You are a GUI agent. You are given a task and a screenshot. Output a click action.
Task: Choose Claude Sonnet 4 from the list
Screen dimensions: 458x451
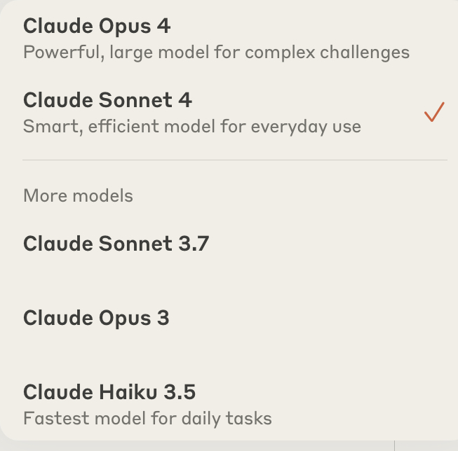point(229,113)
